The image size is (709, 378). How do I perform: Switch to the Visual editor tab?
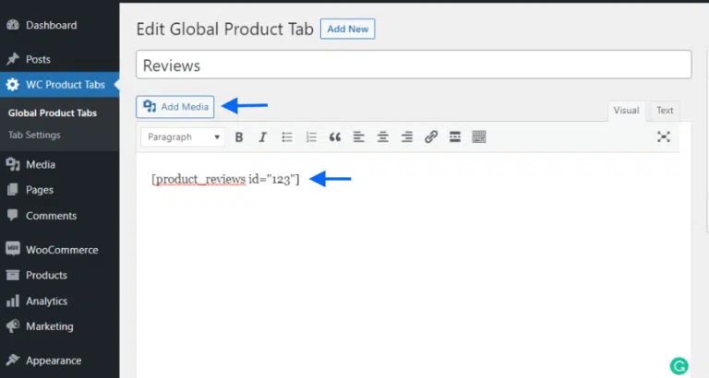tap(626, 111)
